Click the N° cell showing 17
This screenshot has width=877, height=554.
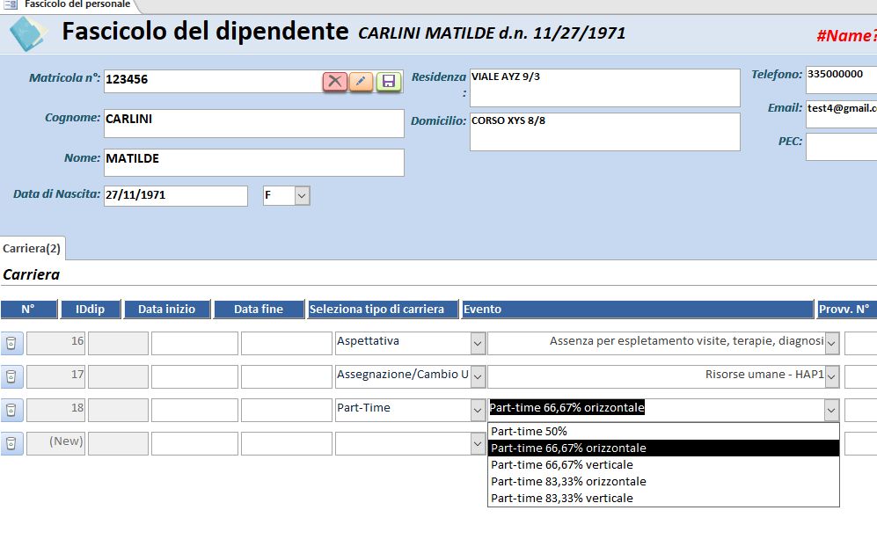point(56,376)
